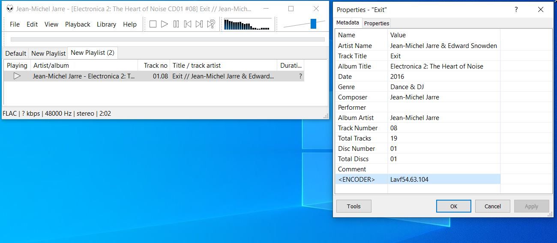Screen dimensions: 557x243
Task: Select the Total Tracks value 19
Action: 444,138
